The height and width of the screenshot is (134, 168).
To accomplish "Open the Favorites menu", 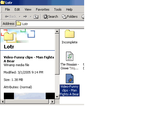I will pyautogui.click(x=43, y=9).
